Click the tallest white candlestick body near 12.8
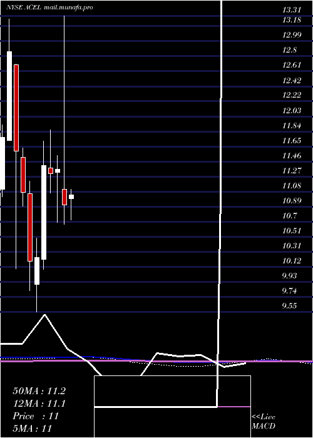 (x=9, y=96)
